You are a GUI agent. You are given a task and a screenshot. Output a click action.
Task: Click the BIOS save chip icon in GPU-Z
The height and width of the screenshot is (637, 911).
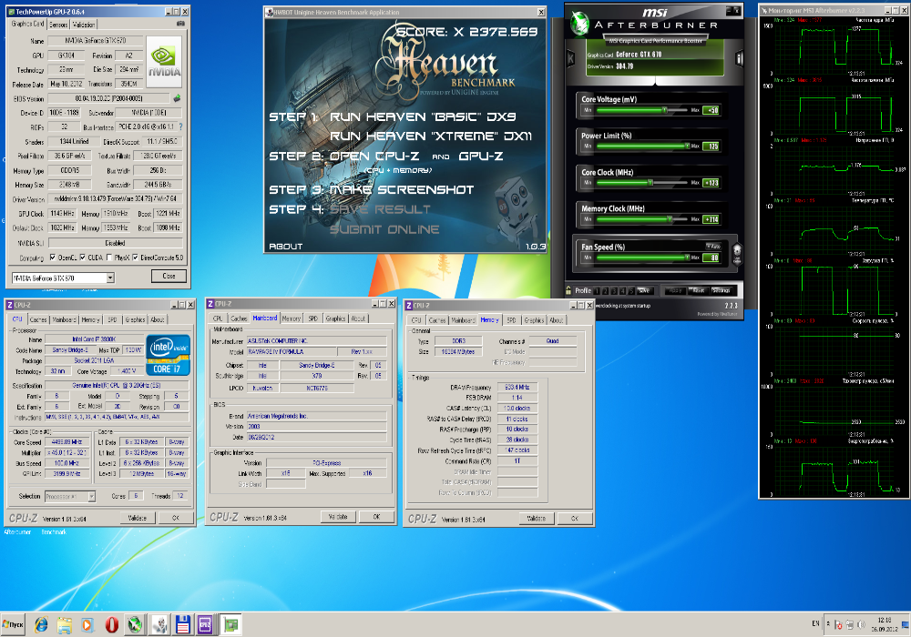point(177,98)
